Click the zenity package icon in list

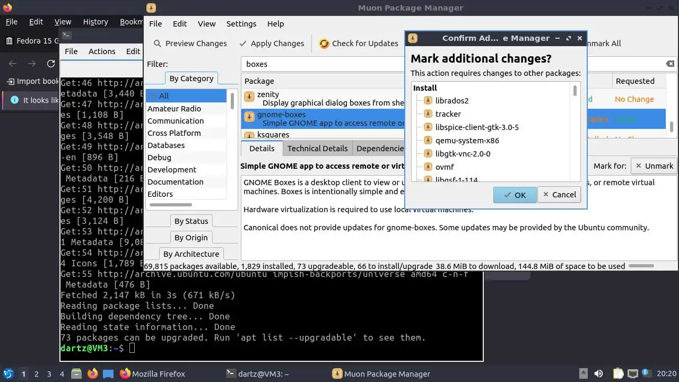[x=249, y=97]
